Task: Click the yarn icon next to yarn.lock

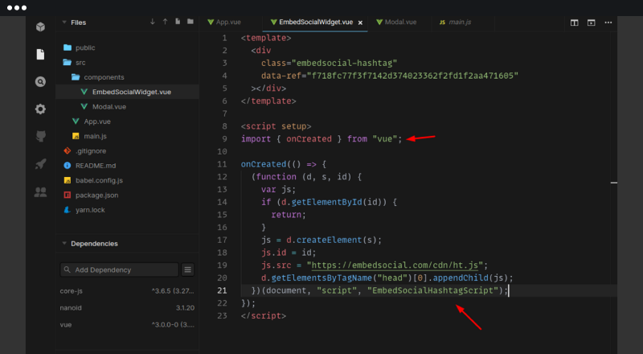Action: click(x=68, y=210)
